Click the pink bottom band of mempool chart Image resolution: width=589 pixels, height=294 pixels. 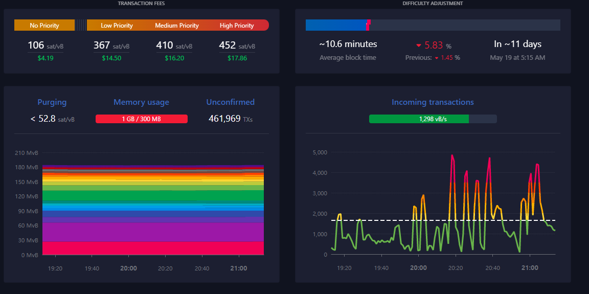[x=153, y=248]
